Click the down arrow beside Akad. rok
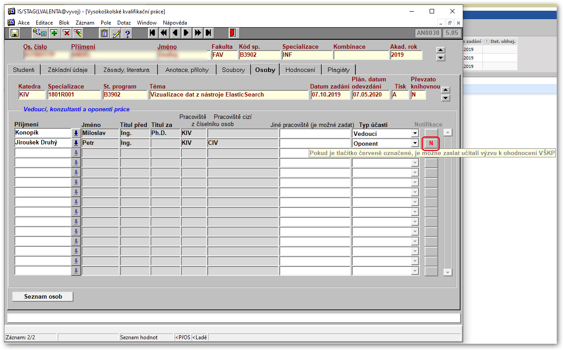The image size is (563, 350). 441,58
